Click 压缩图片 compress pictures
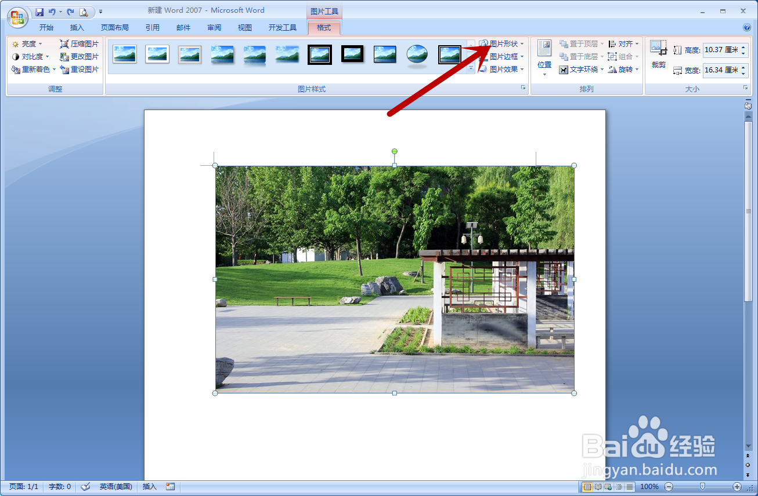 [x=80, y=44]
